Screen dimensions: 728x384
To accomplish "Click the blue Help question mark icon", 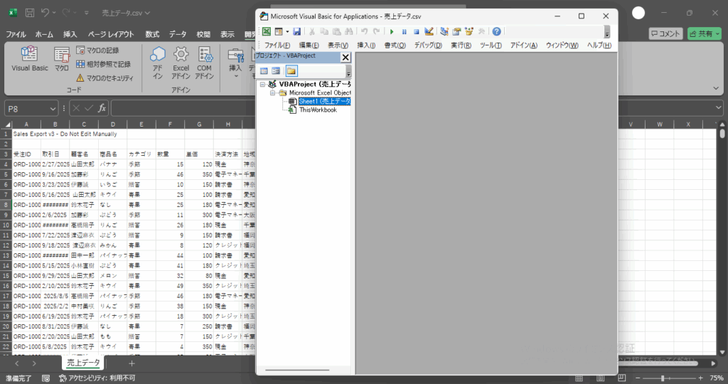I will (x=496, y=32).
